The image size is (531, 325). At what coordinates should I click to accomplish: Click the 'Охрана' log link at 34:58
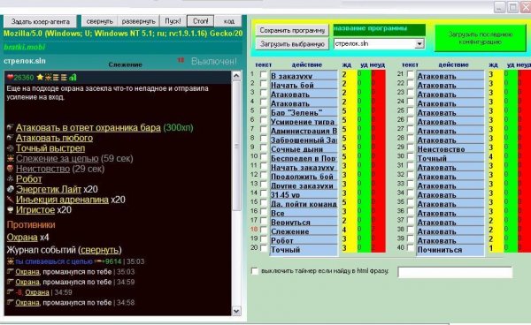[27, 302]
